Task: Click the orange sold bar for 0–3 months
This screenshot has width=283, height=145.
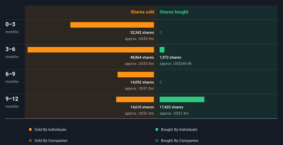Action: point(112,25)
